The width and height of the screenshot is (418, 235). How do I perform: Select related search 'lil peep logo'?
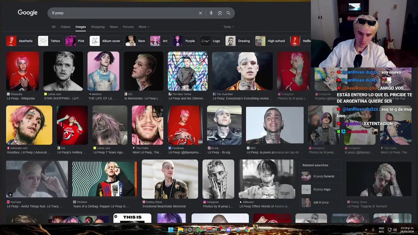click(x=321, y=189)
